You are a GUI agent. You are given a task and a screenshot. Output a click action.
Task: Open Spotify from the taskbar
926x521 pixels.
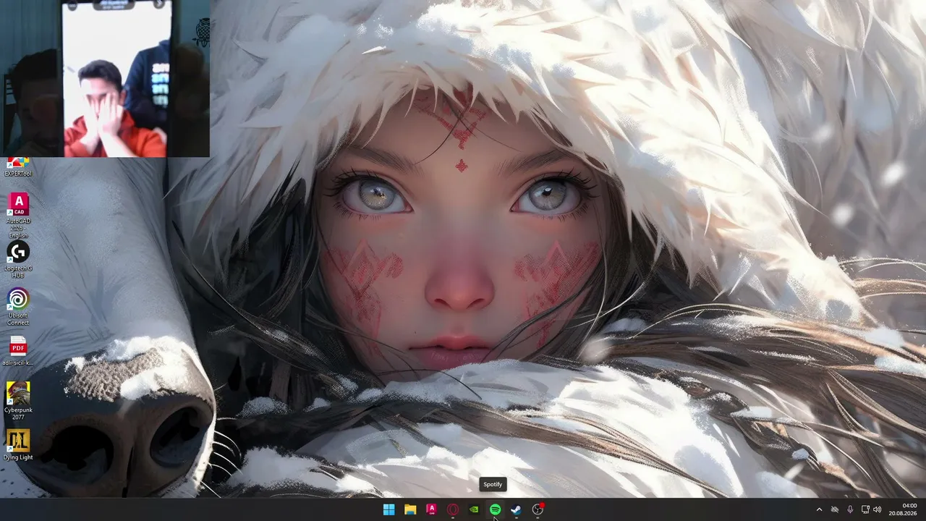click(x=495, y=509)
